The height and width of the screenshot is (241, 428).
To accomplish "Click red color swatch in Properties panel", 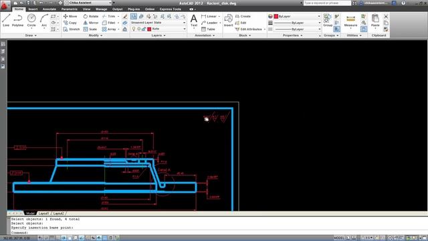I will click(x=276, y=16).
